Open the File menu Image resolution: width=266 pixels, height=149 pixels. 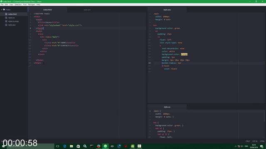pyautogui.click(x=2, y=5)
